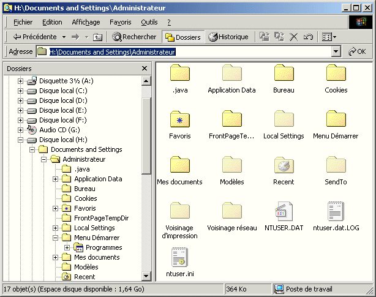The height and width of the screenshot is (297, 376).
Task: Open the NTUSER.DAT file icon
Action: pyautogui.click(x=284, y=211)
